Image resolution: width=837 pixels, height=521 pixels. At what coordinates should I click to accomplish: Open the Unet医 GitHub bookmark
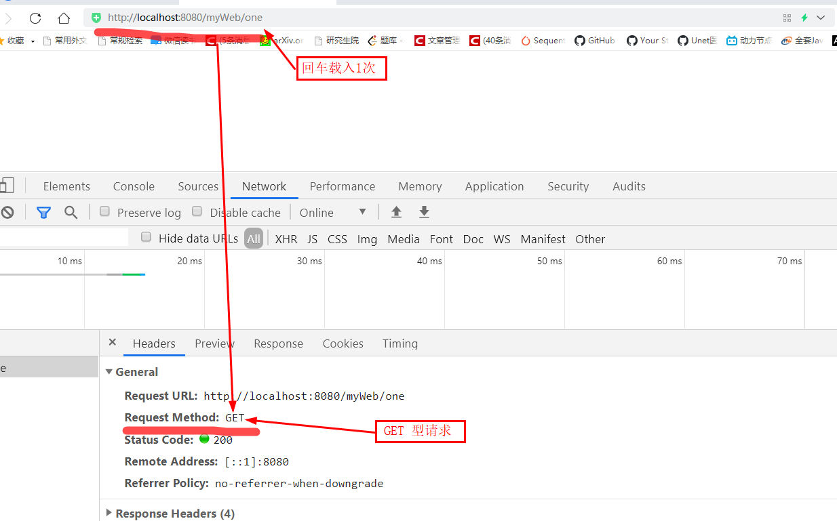click(x=697, y=41)
